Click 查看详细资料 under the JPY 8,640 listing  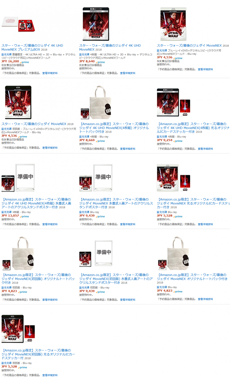[x=128, y=73]
